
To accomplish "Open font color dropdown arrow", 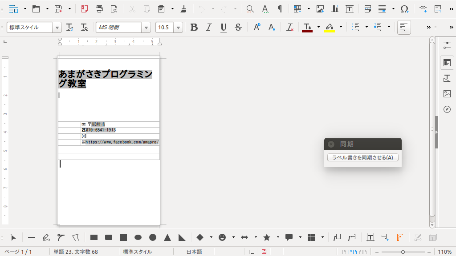I will pyautogui.click(x=318, y=27).
